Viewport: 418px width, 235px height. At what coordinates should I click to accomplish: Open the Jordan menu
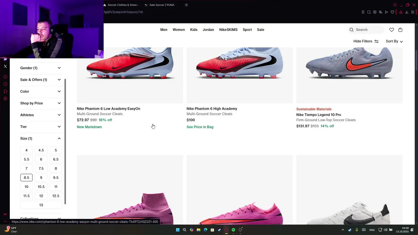tap(208, 30)
